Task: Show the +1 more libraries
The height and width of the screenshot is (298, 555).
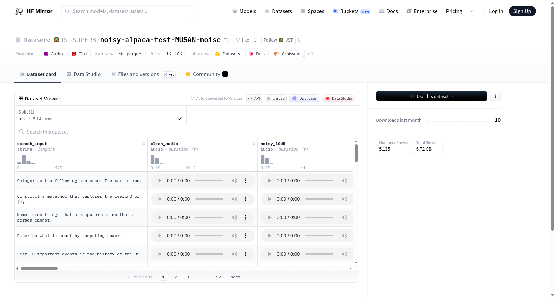Action: (x=310, y=54)
